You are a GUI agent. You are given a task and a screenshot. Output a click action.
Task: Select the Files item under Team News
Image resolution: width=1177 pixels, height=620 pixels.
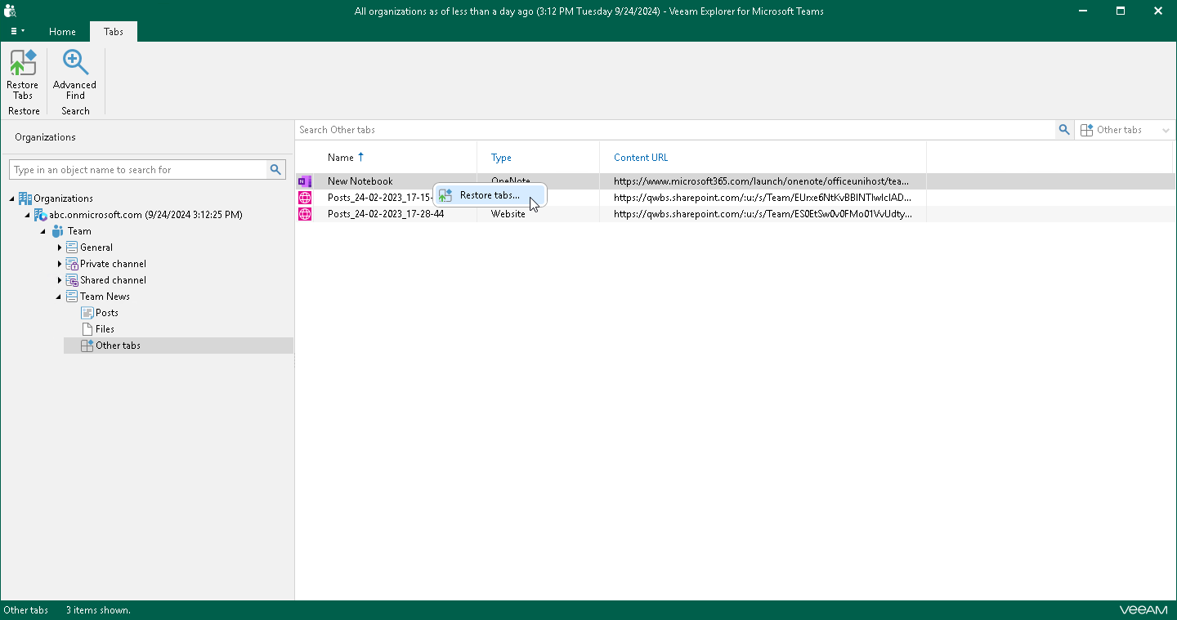[104, 328]
